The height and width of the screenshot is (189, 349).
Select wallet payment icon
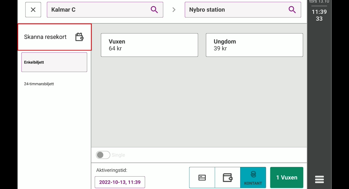227,178
